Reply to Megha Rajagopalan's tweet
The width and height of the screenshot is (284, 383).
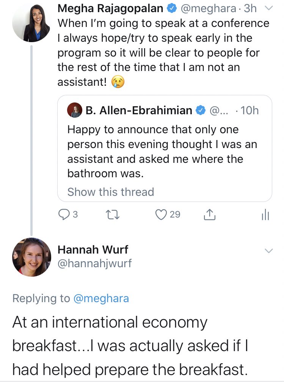pyautogui.click(x=63, y=215)
